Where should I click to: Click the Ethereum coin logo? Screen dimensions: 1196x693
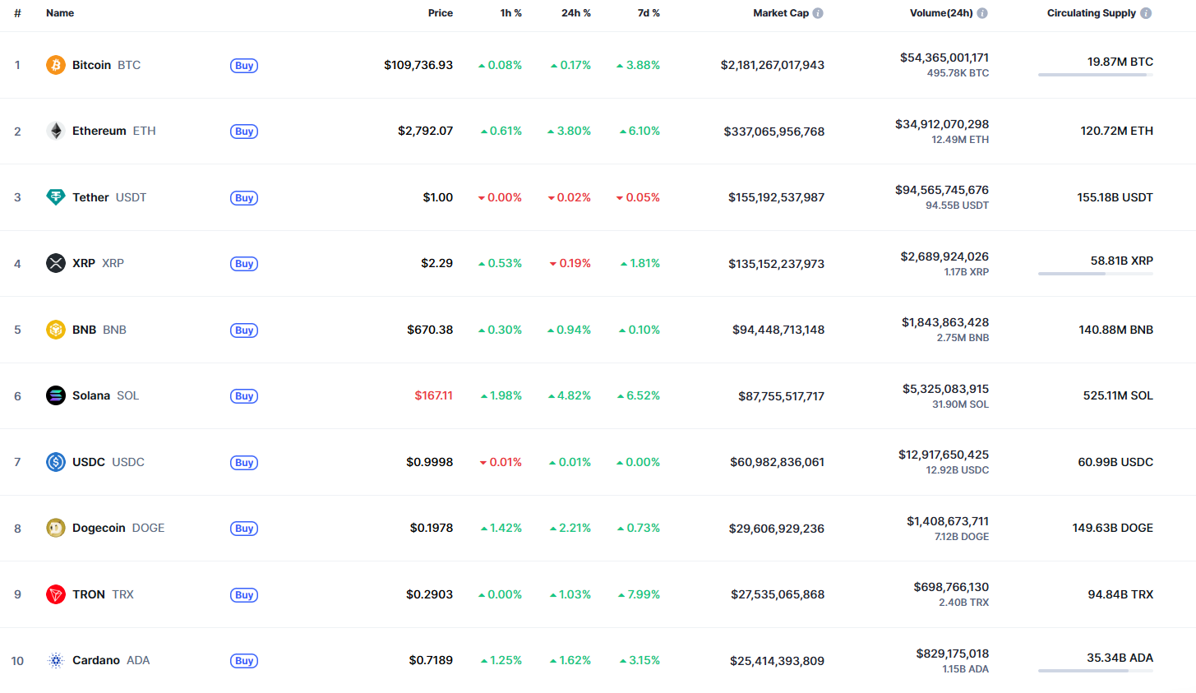coord(56,131)
